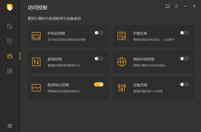The image size is (201, 132).
Task: Turn on the 联网控制 switch
Action: [x=99, y=58]
